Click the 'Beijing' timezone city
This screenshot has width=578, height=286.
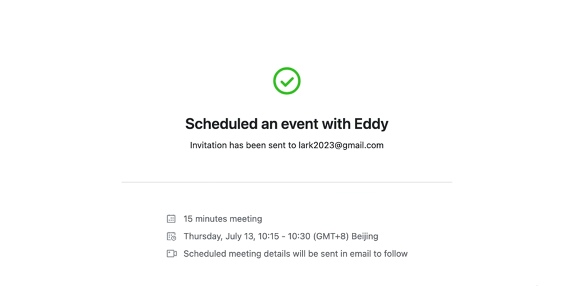click(365, 236)
